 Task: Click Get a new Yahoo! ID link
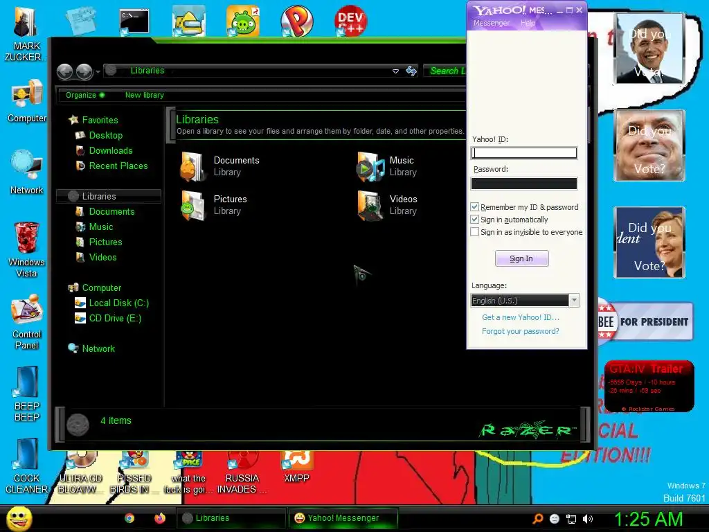click(x=521, y=317)
